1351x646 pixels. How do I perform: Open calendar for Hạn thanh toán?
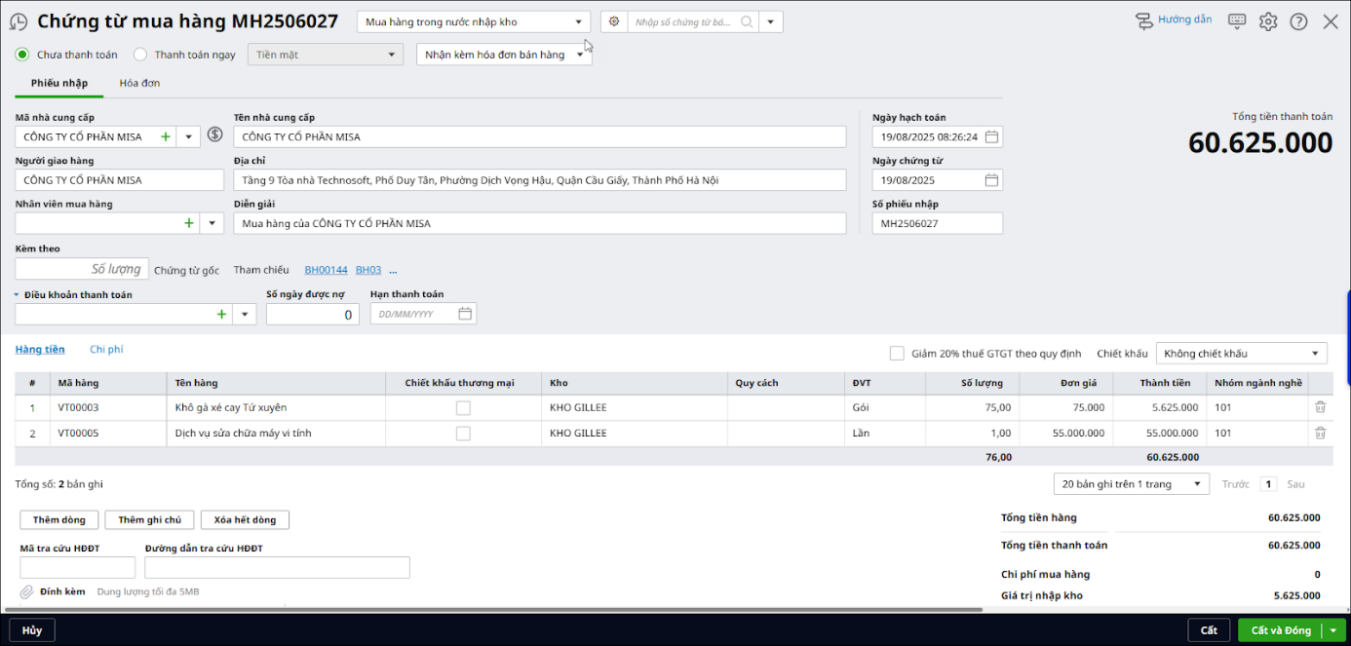point(465,314)
